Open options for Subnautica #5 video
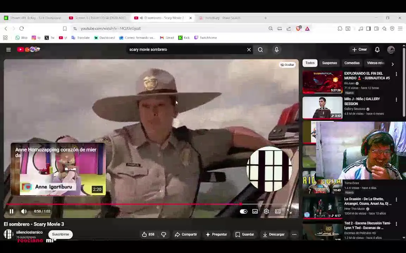 [396, 74]
